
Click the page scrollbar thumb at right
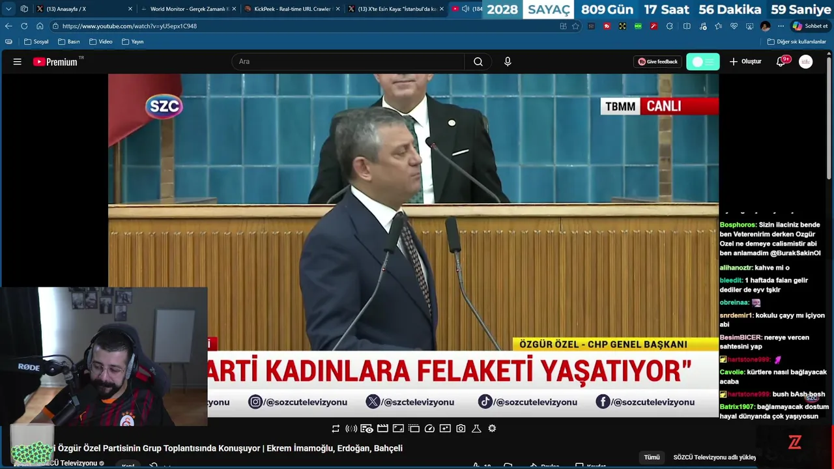[x=830, y=117]
